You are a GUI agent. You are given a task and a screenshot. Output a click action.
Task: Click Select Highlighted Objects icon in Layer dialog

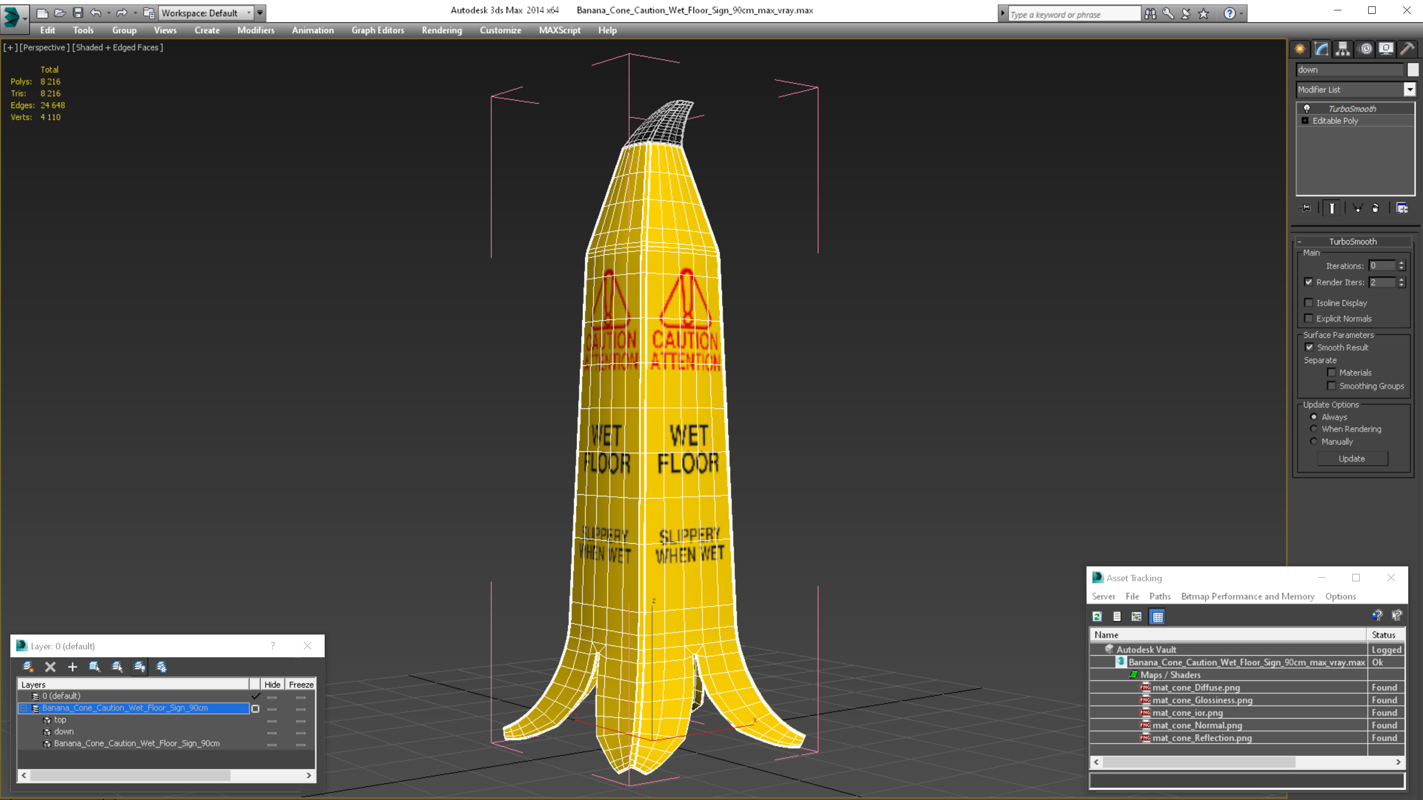(94, 667)
